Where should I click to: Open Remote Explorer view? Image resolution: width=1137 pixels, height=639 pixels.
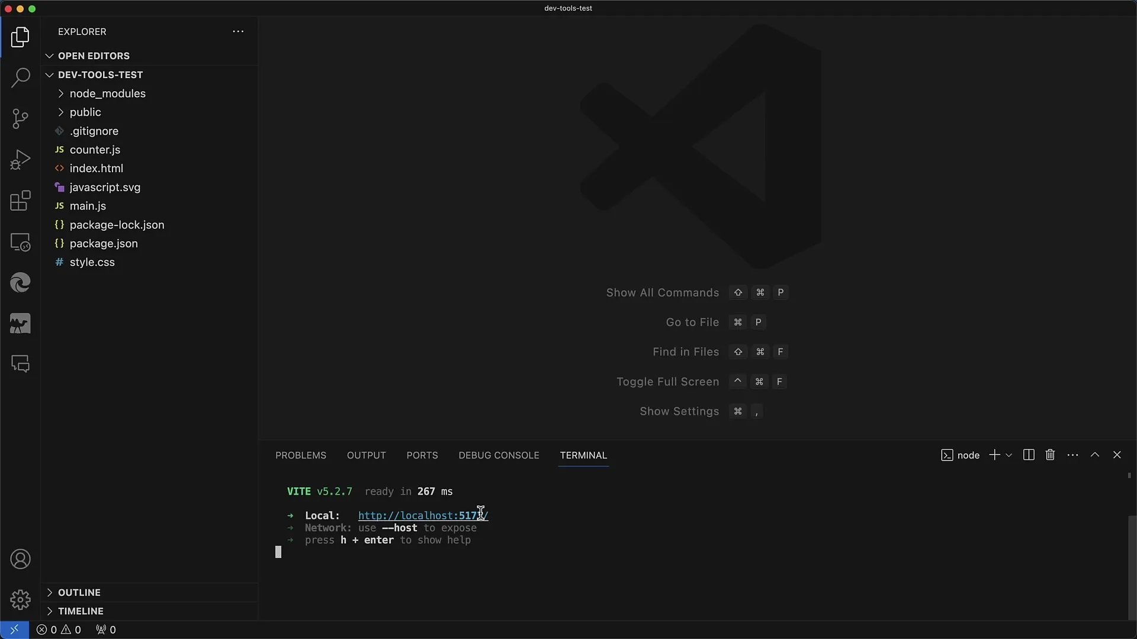[x=20, y=242]
